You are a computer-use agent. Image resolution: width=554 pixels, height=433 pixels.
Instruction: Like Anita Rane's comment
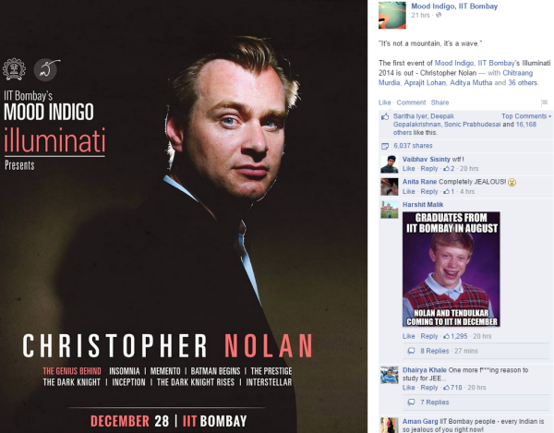[408, 191]
